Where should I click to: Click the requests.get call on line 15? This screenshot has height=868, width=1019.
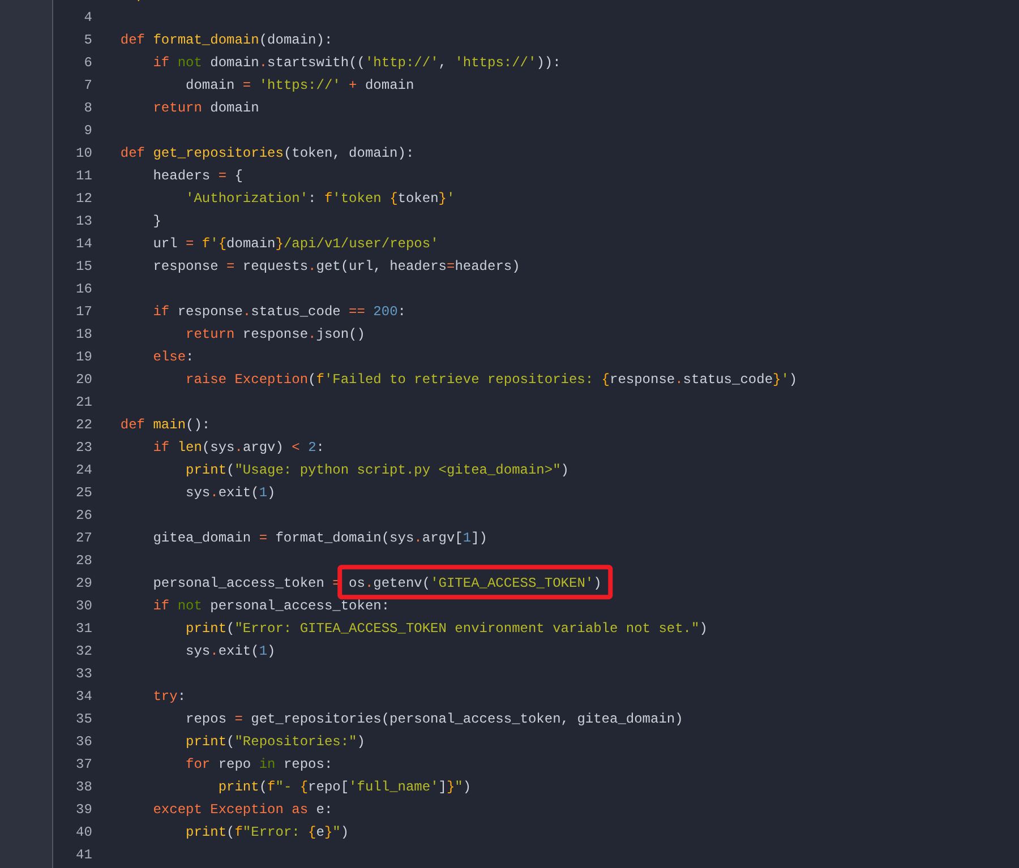pyautogui.click(x=292, y=266)
